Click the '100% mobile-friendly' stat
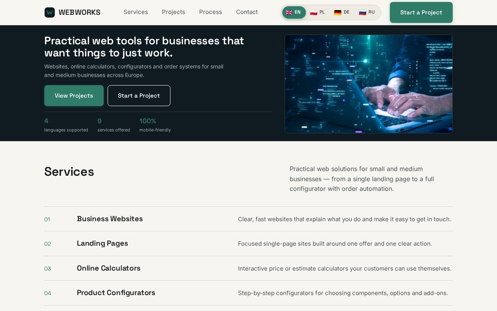The width and height of the screenshot is (497, 311). pyautogui.click(x=155, y=125)
